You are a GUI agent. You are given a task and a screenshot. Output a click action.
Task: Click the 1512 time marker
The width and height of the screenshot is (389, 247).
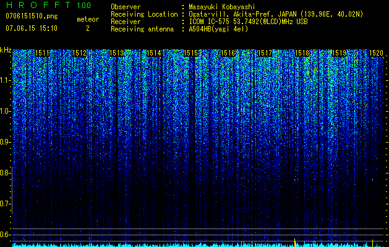pos(79,53)
